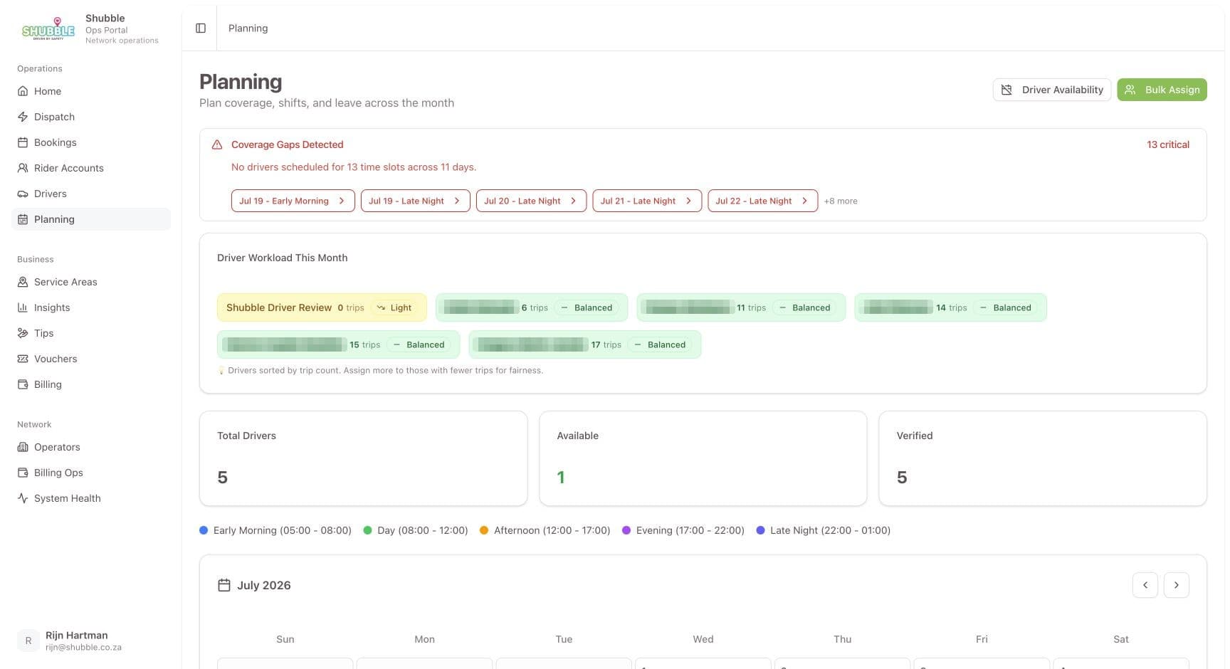Click the Planning breadcrumb text
Screen dimensions: 1230x669
[248, 28]
